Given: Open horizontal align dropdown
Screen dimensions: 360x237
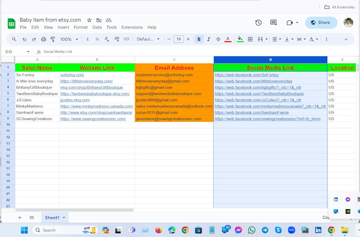Looking at the screenshot, I should point(276,39).
